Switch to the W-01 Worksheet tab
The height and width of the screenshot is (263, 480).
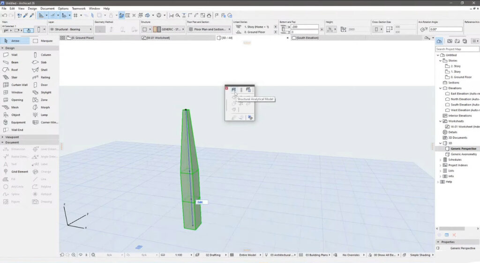156,38
